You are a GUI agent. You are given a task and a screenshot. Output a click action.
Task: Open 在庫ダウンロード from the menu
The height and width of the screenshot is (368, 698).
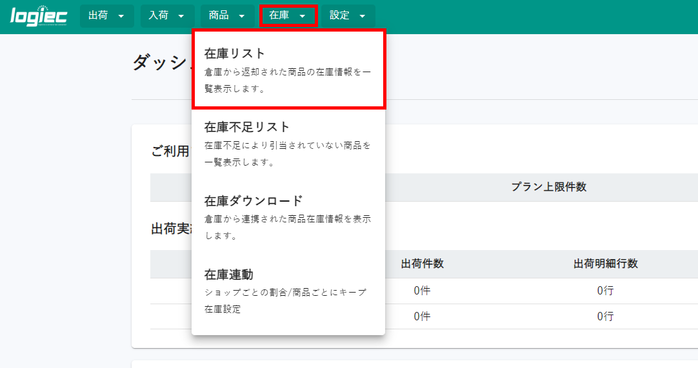[x=254, y=200]
